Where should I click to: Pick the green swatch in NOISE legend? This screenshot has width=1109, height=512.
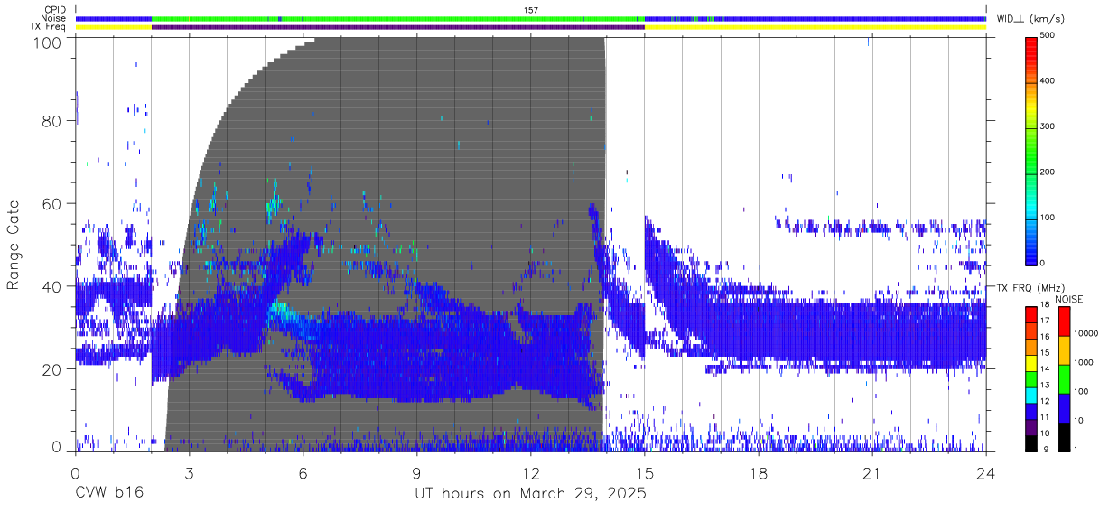click(x=1065, y=377)
